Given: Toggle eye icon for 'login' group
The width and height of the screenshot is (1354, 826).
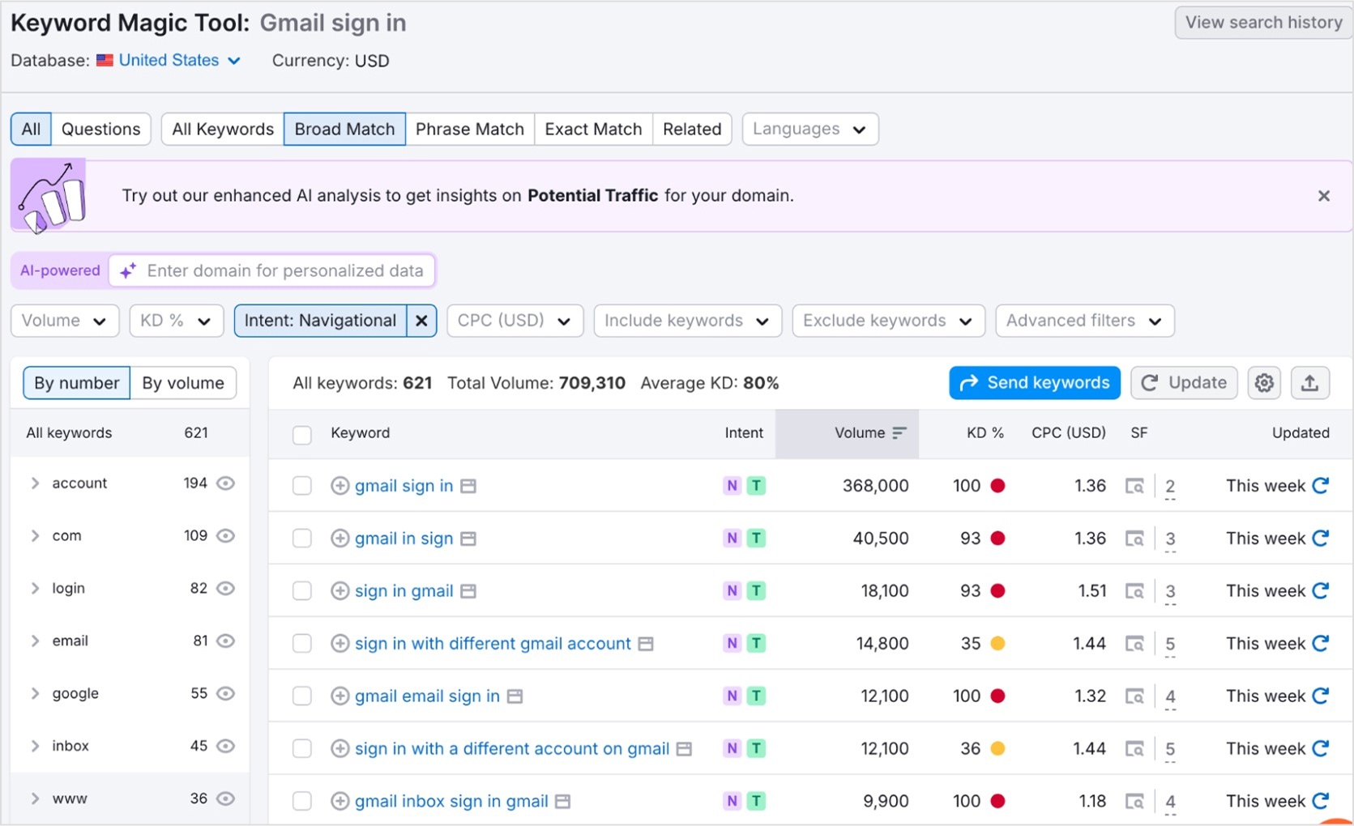Looking at the screenshot, I should coord(226,589).
